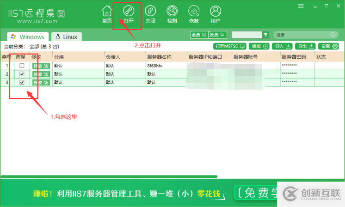The width and height of the screenshot is (345, 207).
Task: Open the 设置 settings button
Action: [328, 46]
